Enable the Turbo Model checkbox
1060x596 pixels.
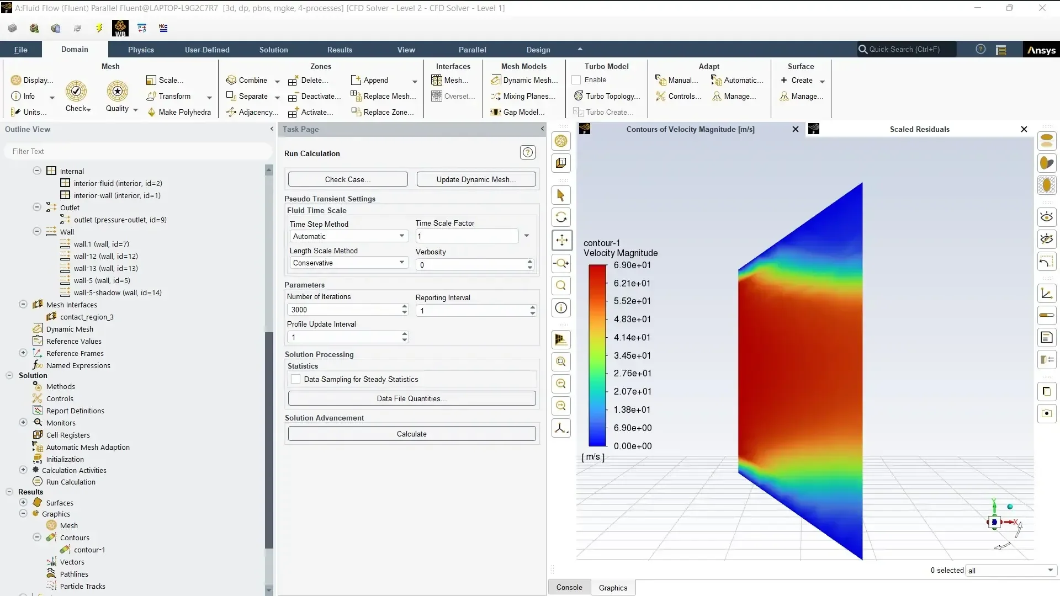tap(576, 80)
